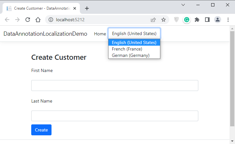Click the Last Name label
Image resolution: width=235 pixels, height=144 pixels.
pos(42,101)
